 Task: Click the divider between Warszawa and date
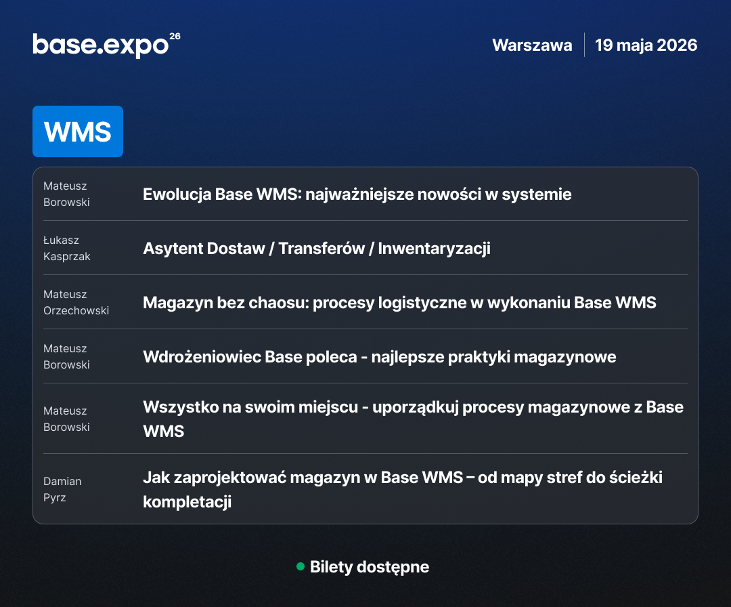point(583,44)
